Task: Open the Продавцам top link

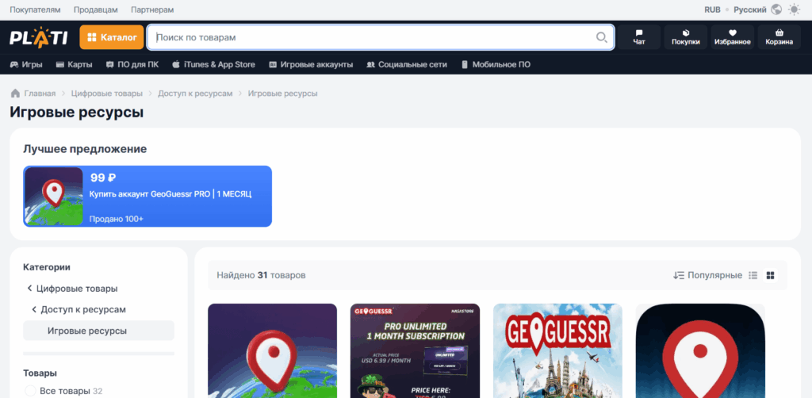Action: coord(96,10)
